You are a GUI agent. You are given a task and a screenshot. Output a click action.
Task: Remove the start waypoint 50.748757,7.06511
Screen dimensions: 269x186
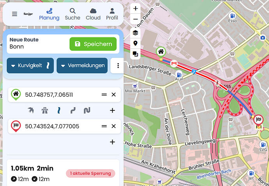coord(113,94)
